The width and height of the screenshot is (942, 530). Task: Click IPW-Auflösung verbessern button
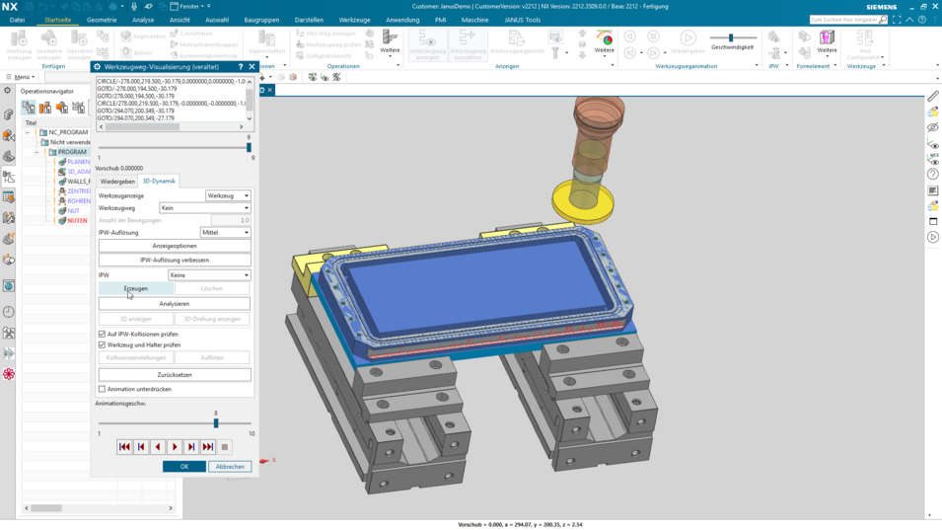click(x=175, y=261)
